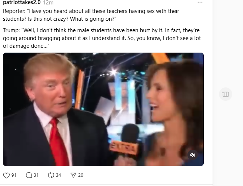Share post with the paper plane icon

pyautogui.click(x=73, y=175)
